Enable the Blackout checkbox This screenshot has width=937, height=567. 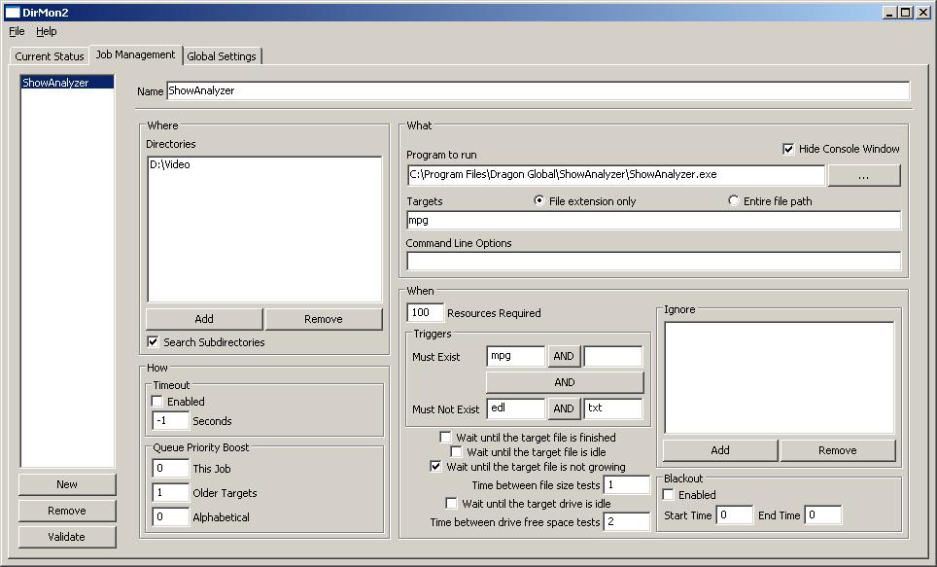coord(668,495)
